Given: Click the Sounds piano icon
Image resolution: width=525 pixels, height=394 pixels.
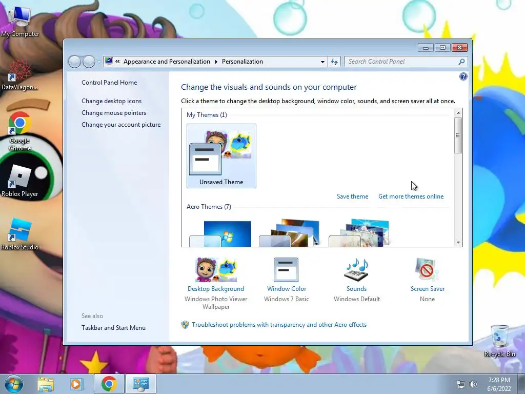Looking at the screenshot, I should pos(356,270).
